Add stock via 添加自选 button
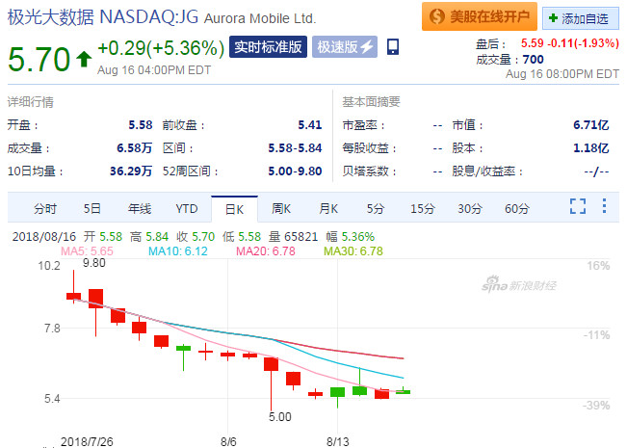Image resolution: width=627 pixels, height=448 pixels. click(580, 18)
